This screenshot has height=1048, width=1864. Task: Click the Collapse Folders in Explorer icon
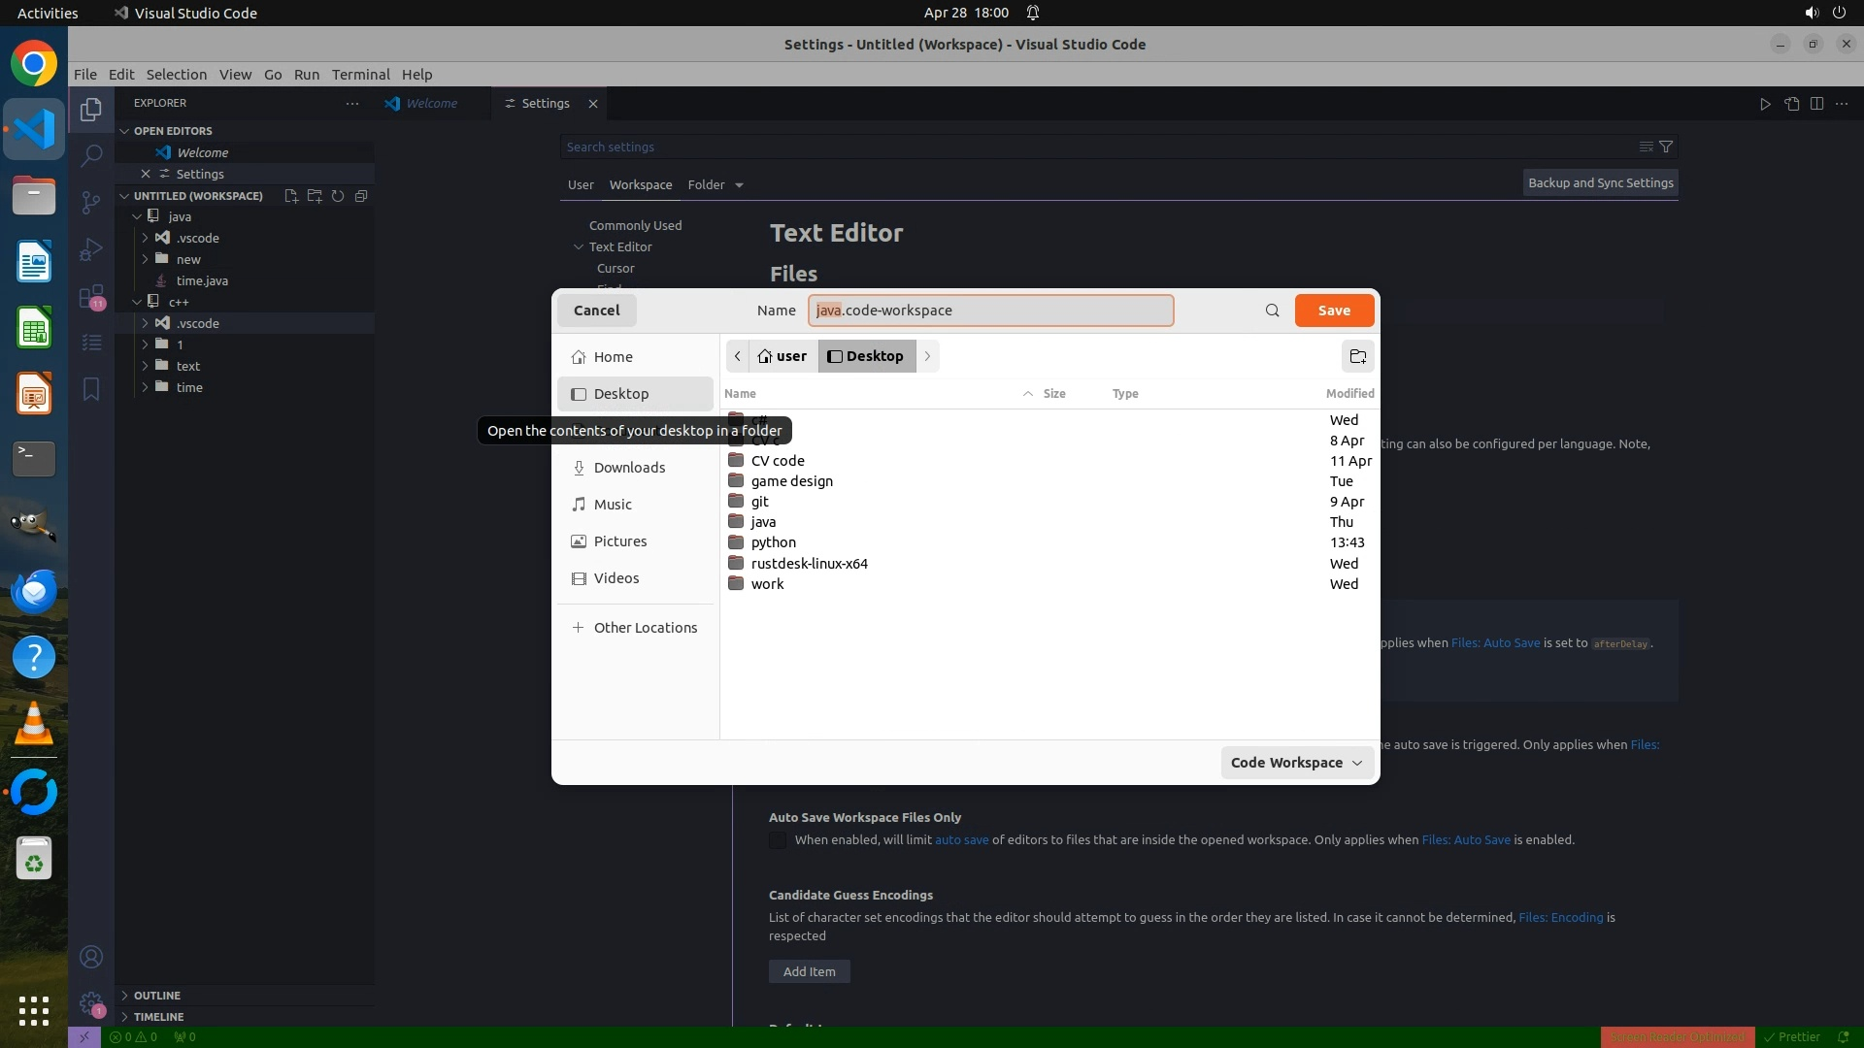pos(361,196)
